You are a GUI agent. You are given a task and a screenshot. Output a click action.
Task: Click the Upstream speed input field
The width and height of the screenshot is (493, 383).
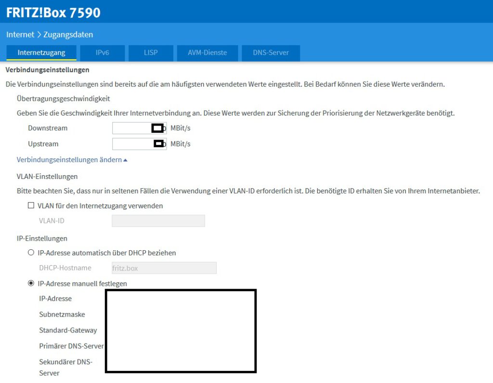coord(139,144)
